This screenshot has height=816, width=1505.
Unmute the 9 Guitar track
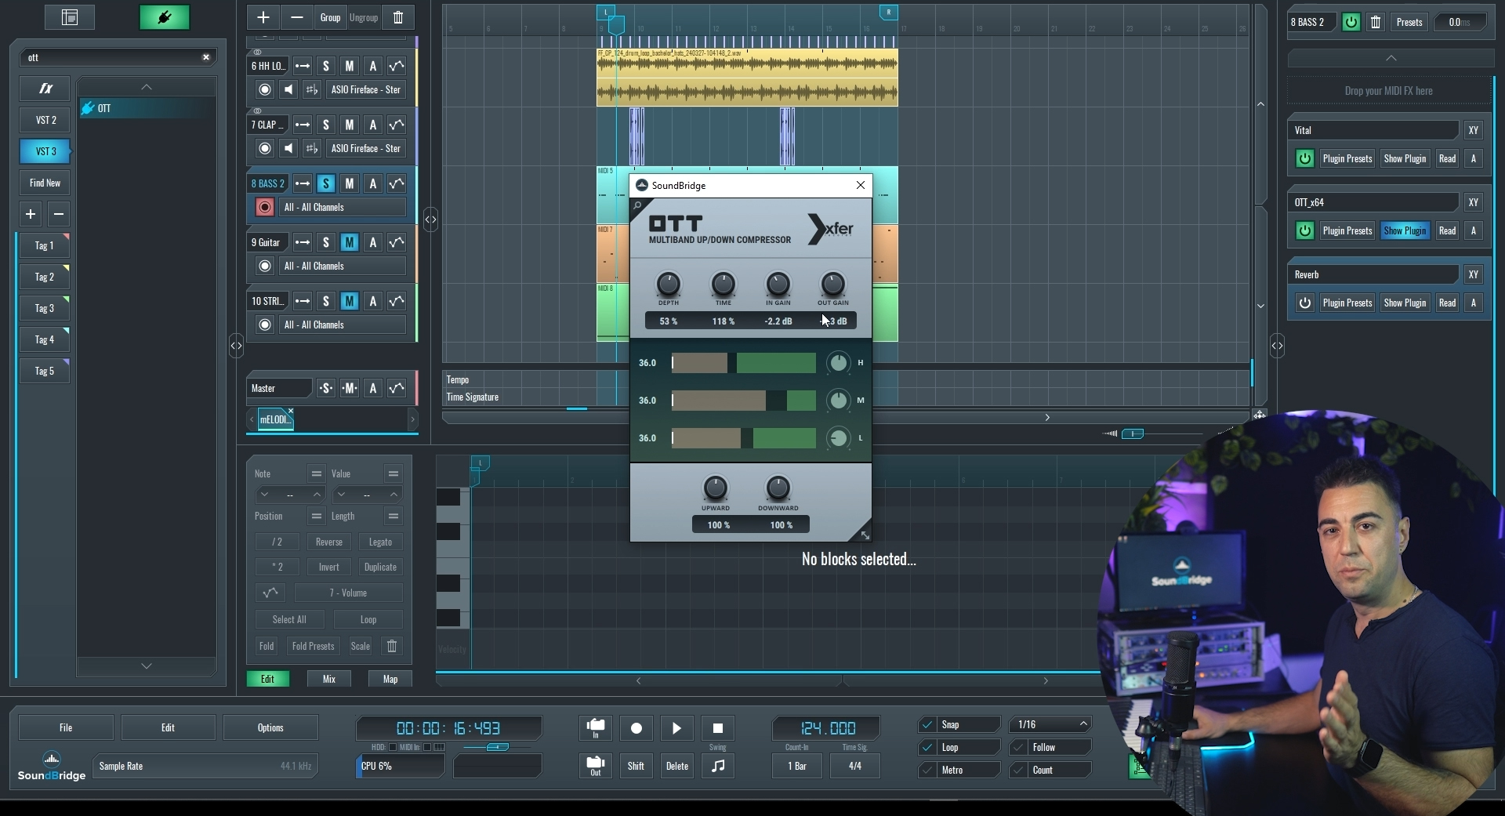click(x=350, y=242)
